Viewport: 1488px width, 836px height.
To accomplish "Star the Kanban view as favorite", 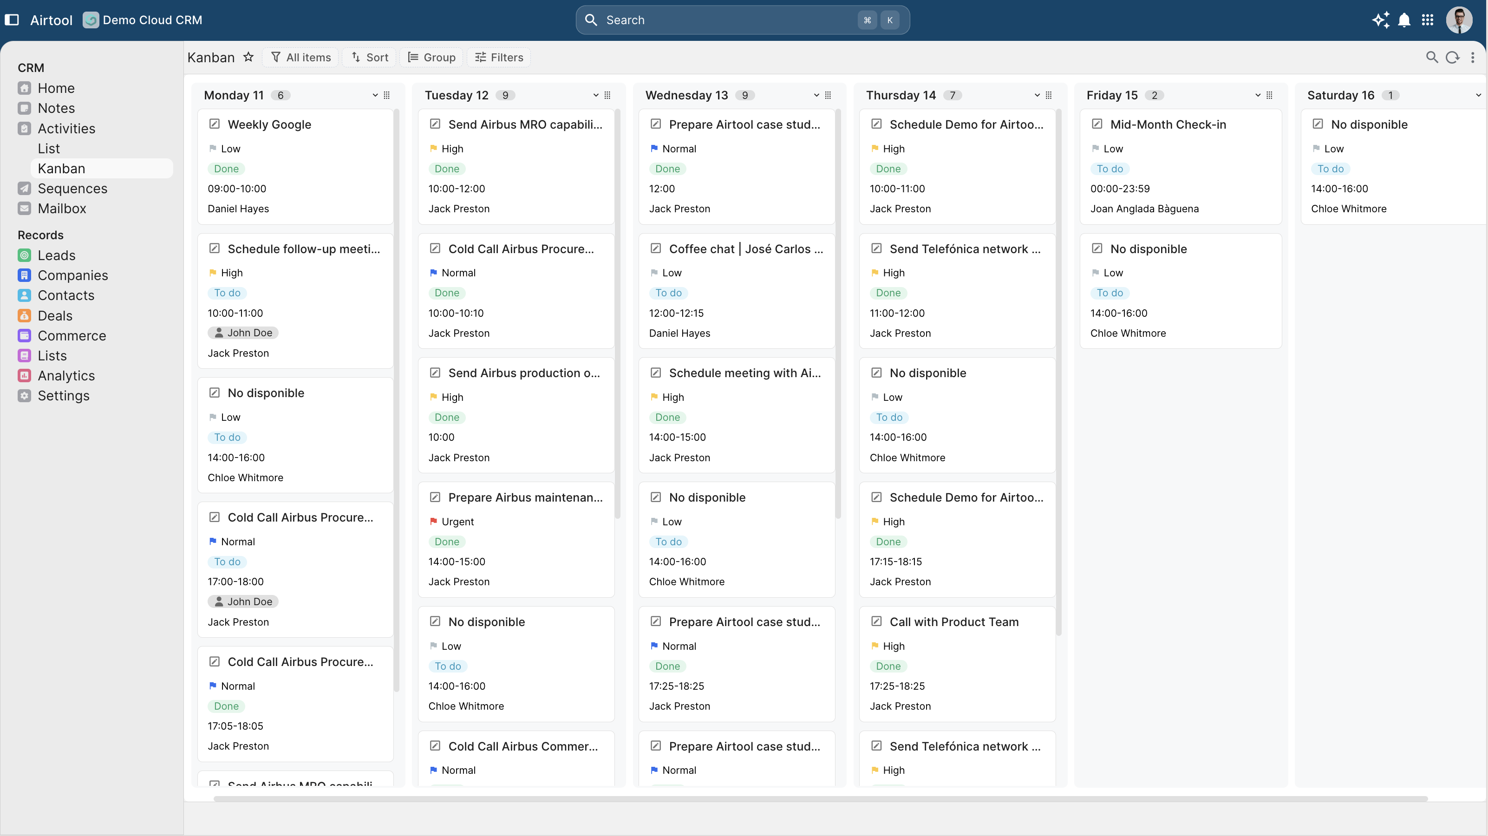I will [x=248, y=57].
